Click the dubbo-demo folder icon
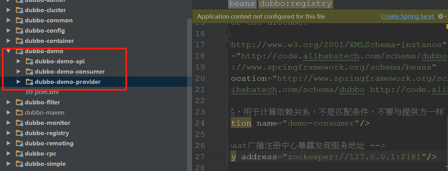Image resolution: width=448 pixels, height=171 pixels. [20, 51]
